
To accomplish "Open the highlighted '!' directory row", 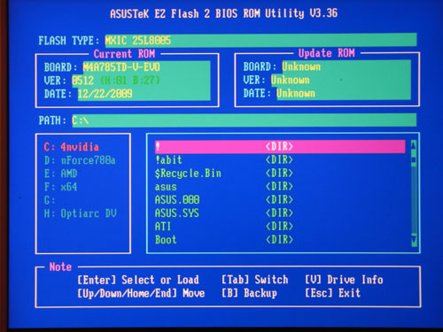I will click(280, 147).
